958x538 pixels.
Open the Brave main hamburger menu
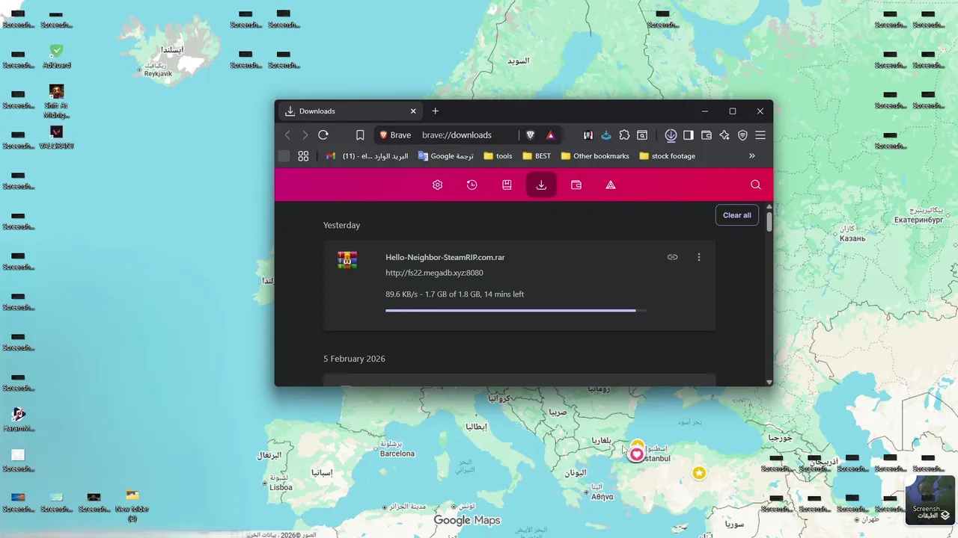pyautogui.click(x=760, y=135)
